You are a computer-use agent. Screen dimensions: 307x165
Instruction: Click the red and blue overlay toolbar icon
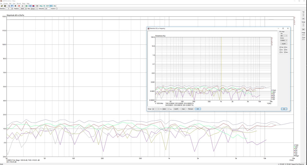33,6
